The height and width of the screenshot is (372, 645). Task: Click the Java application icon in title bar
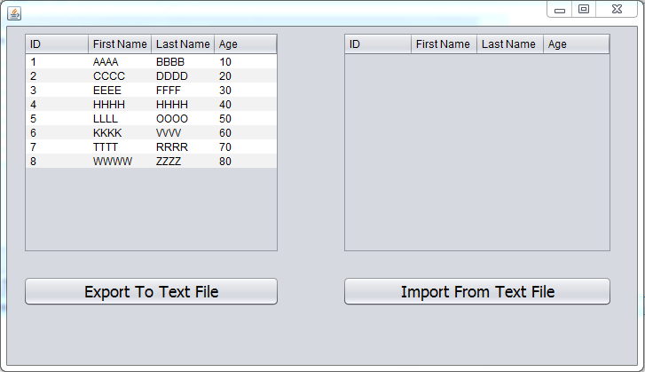(x=14, y=13)
